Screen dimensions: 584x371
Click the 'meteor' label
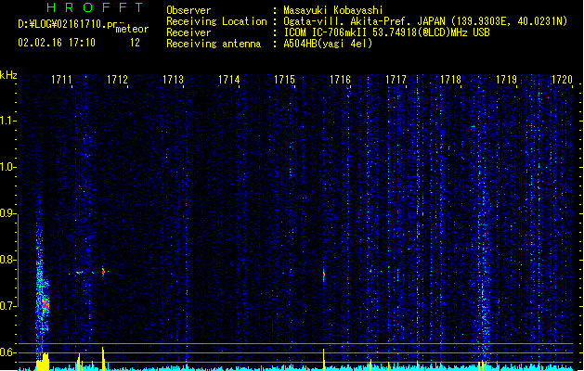pyautogui.click(x=132, y=29)
